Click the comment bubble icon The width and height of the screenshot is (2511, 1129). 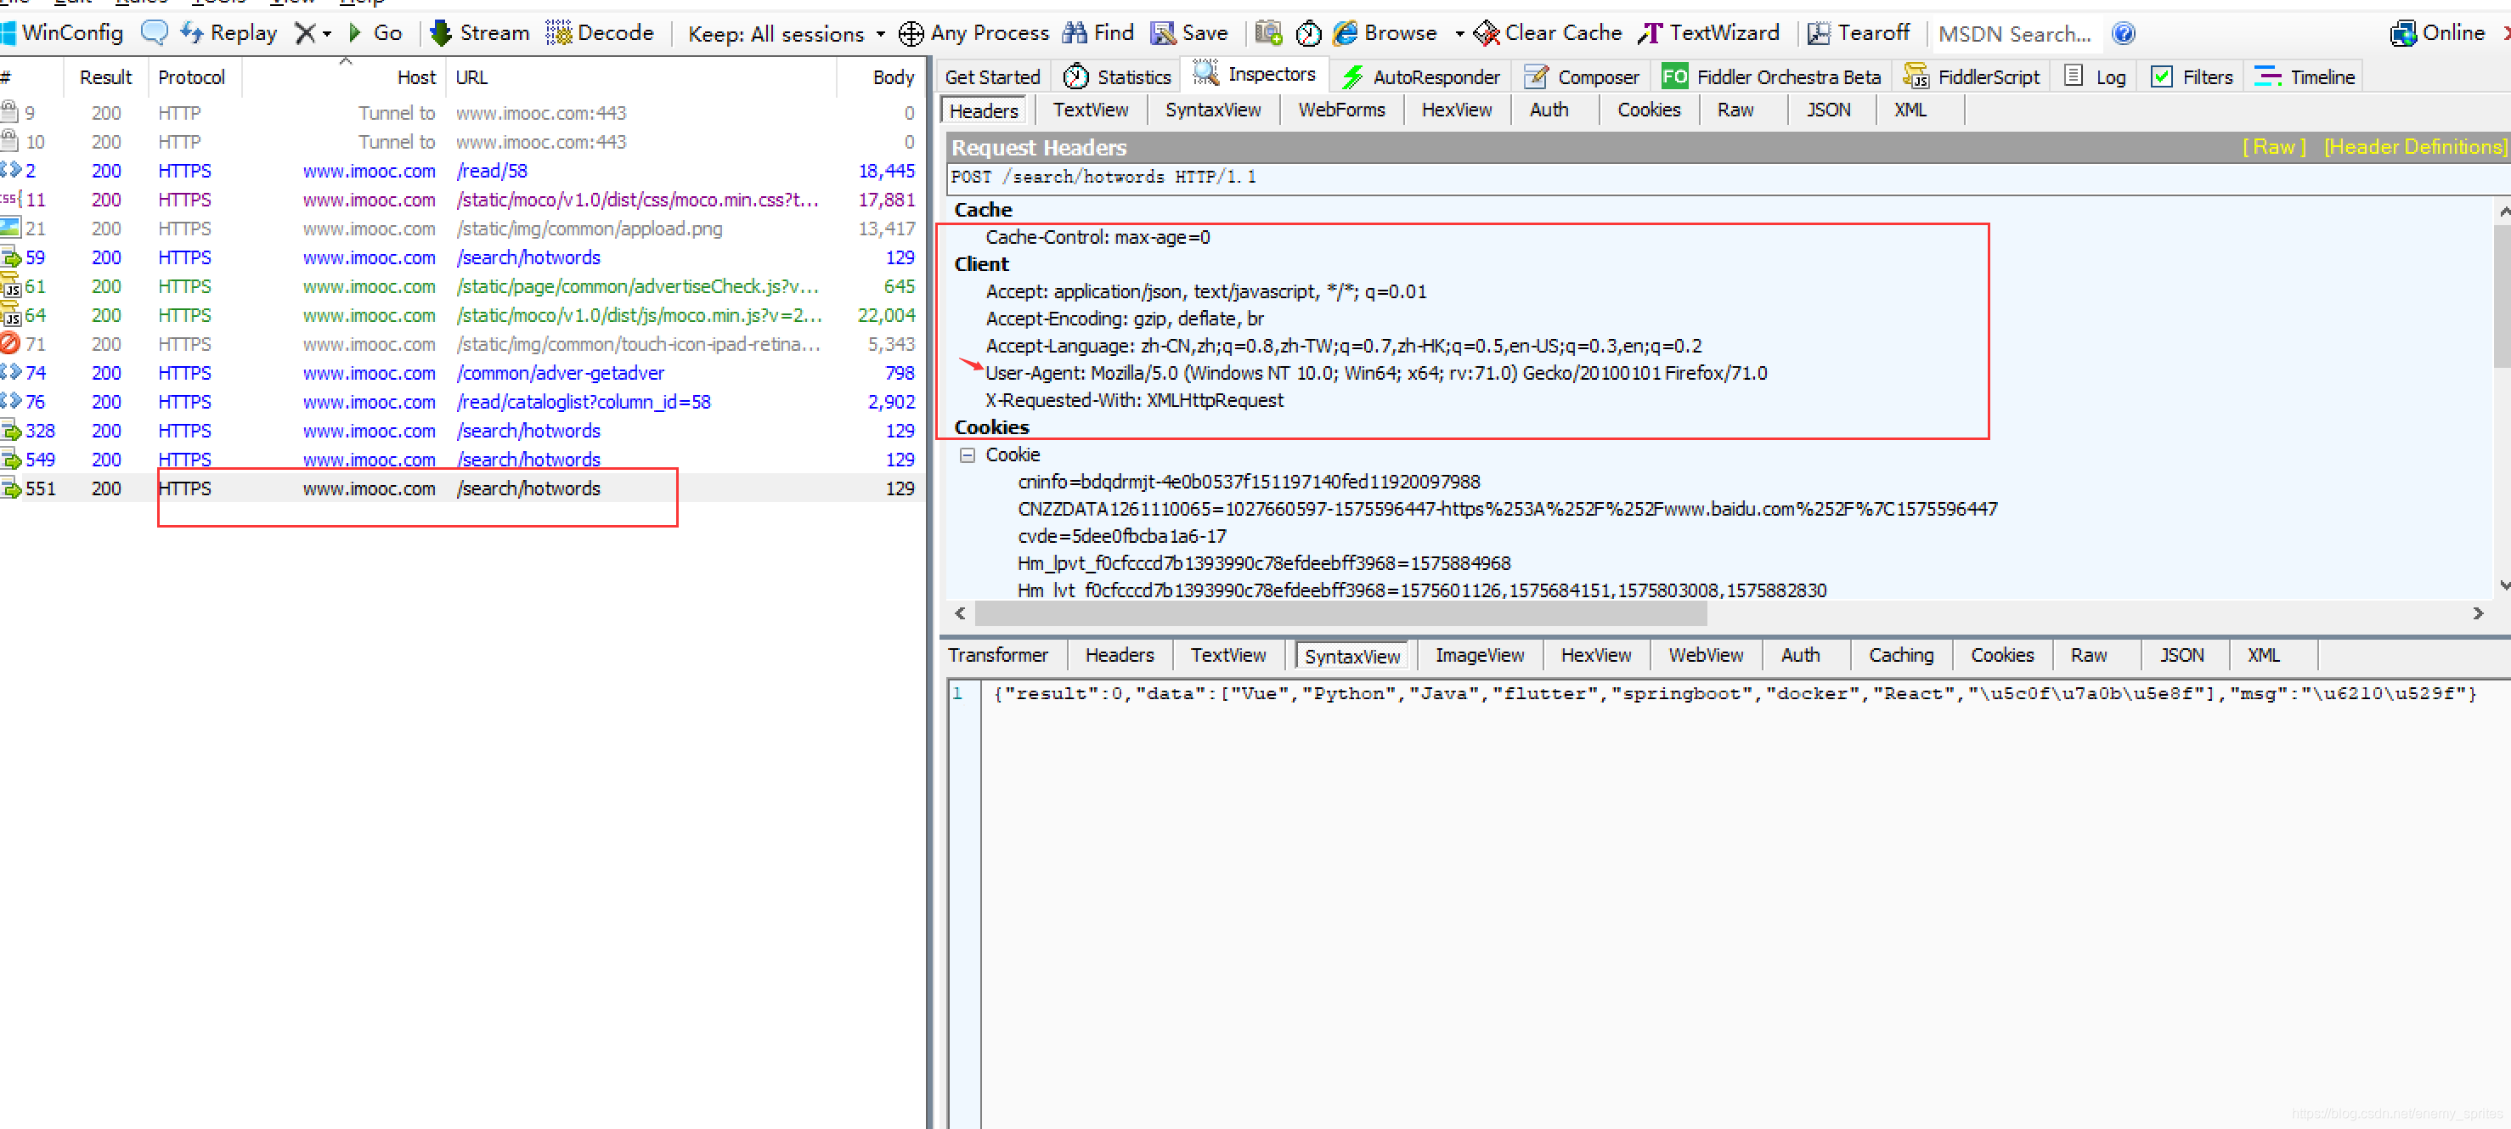[154, 33]
